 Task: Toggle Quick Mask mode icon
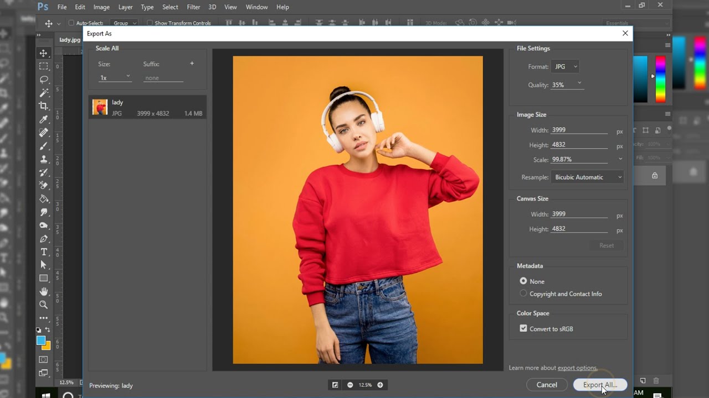click(x=44, y=359)
